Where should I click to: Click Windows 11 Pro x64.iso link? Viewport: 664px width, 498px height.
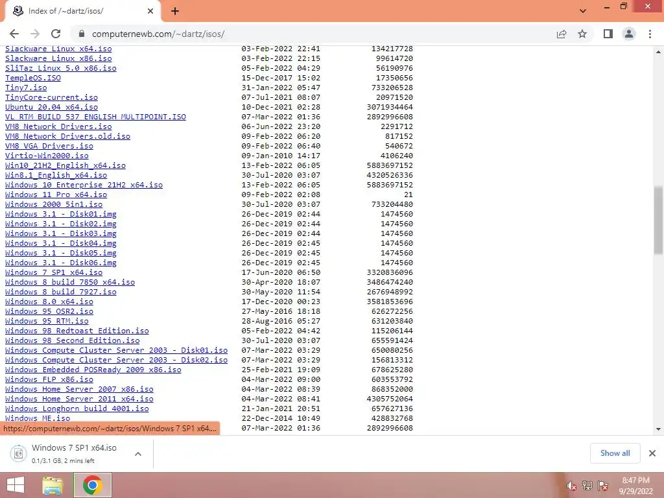click(x=56, y=195)
